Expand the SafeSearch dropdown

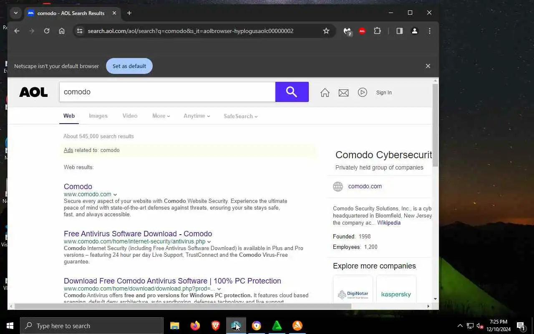(x=241, y=116)
